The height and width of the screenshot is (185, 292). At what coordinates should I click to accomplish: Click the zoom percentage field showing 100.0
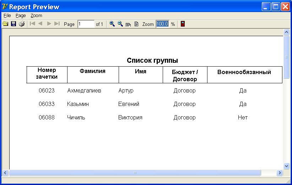[x=162, y=24]
